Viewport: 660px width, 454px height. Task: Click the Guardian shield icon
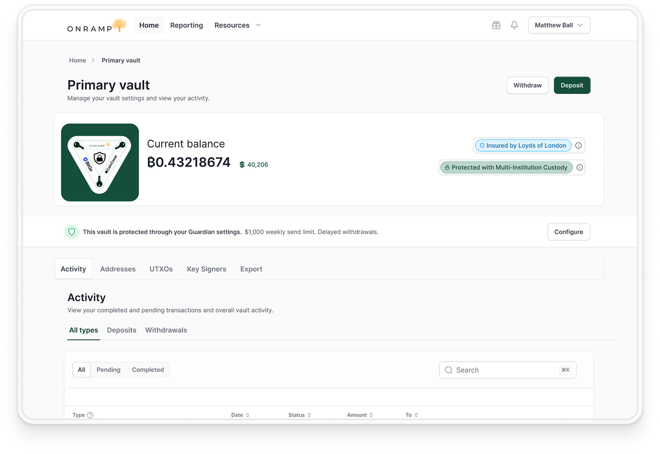pos(71,232)
